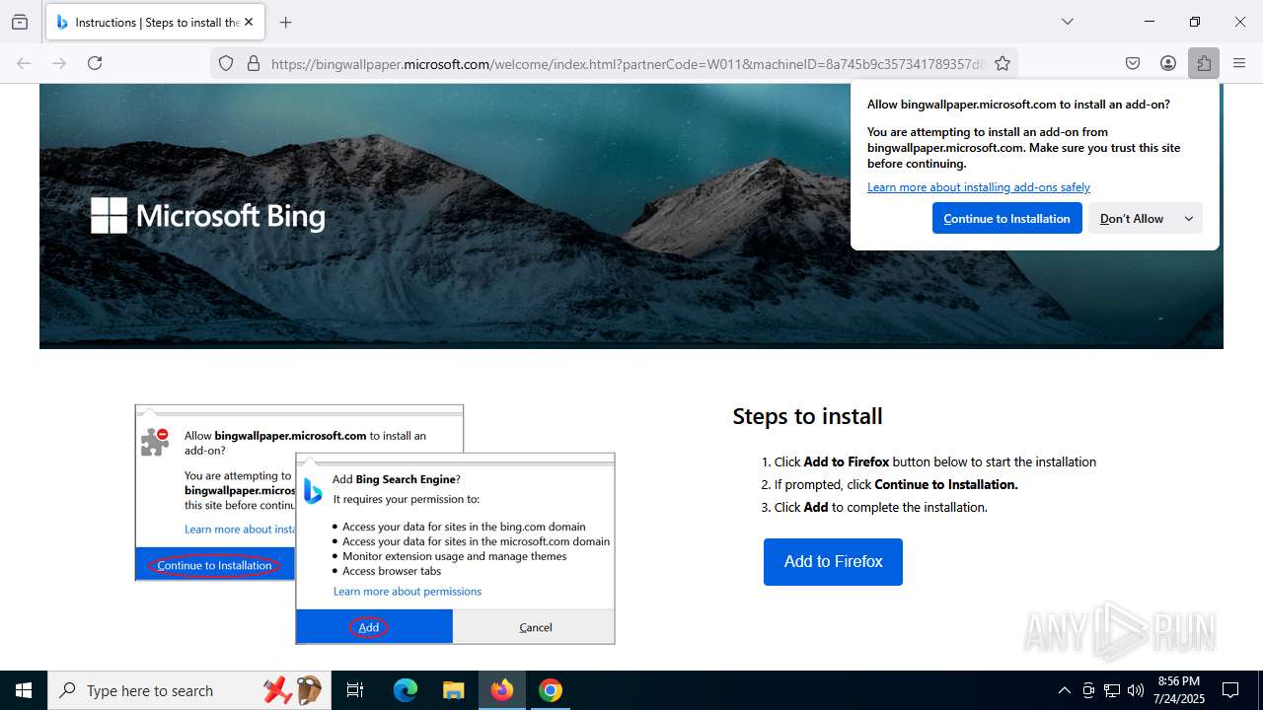
Task: View site security padlock information
Action: (254, 63)
